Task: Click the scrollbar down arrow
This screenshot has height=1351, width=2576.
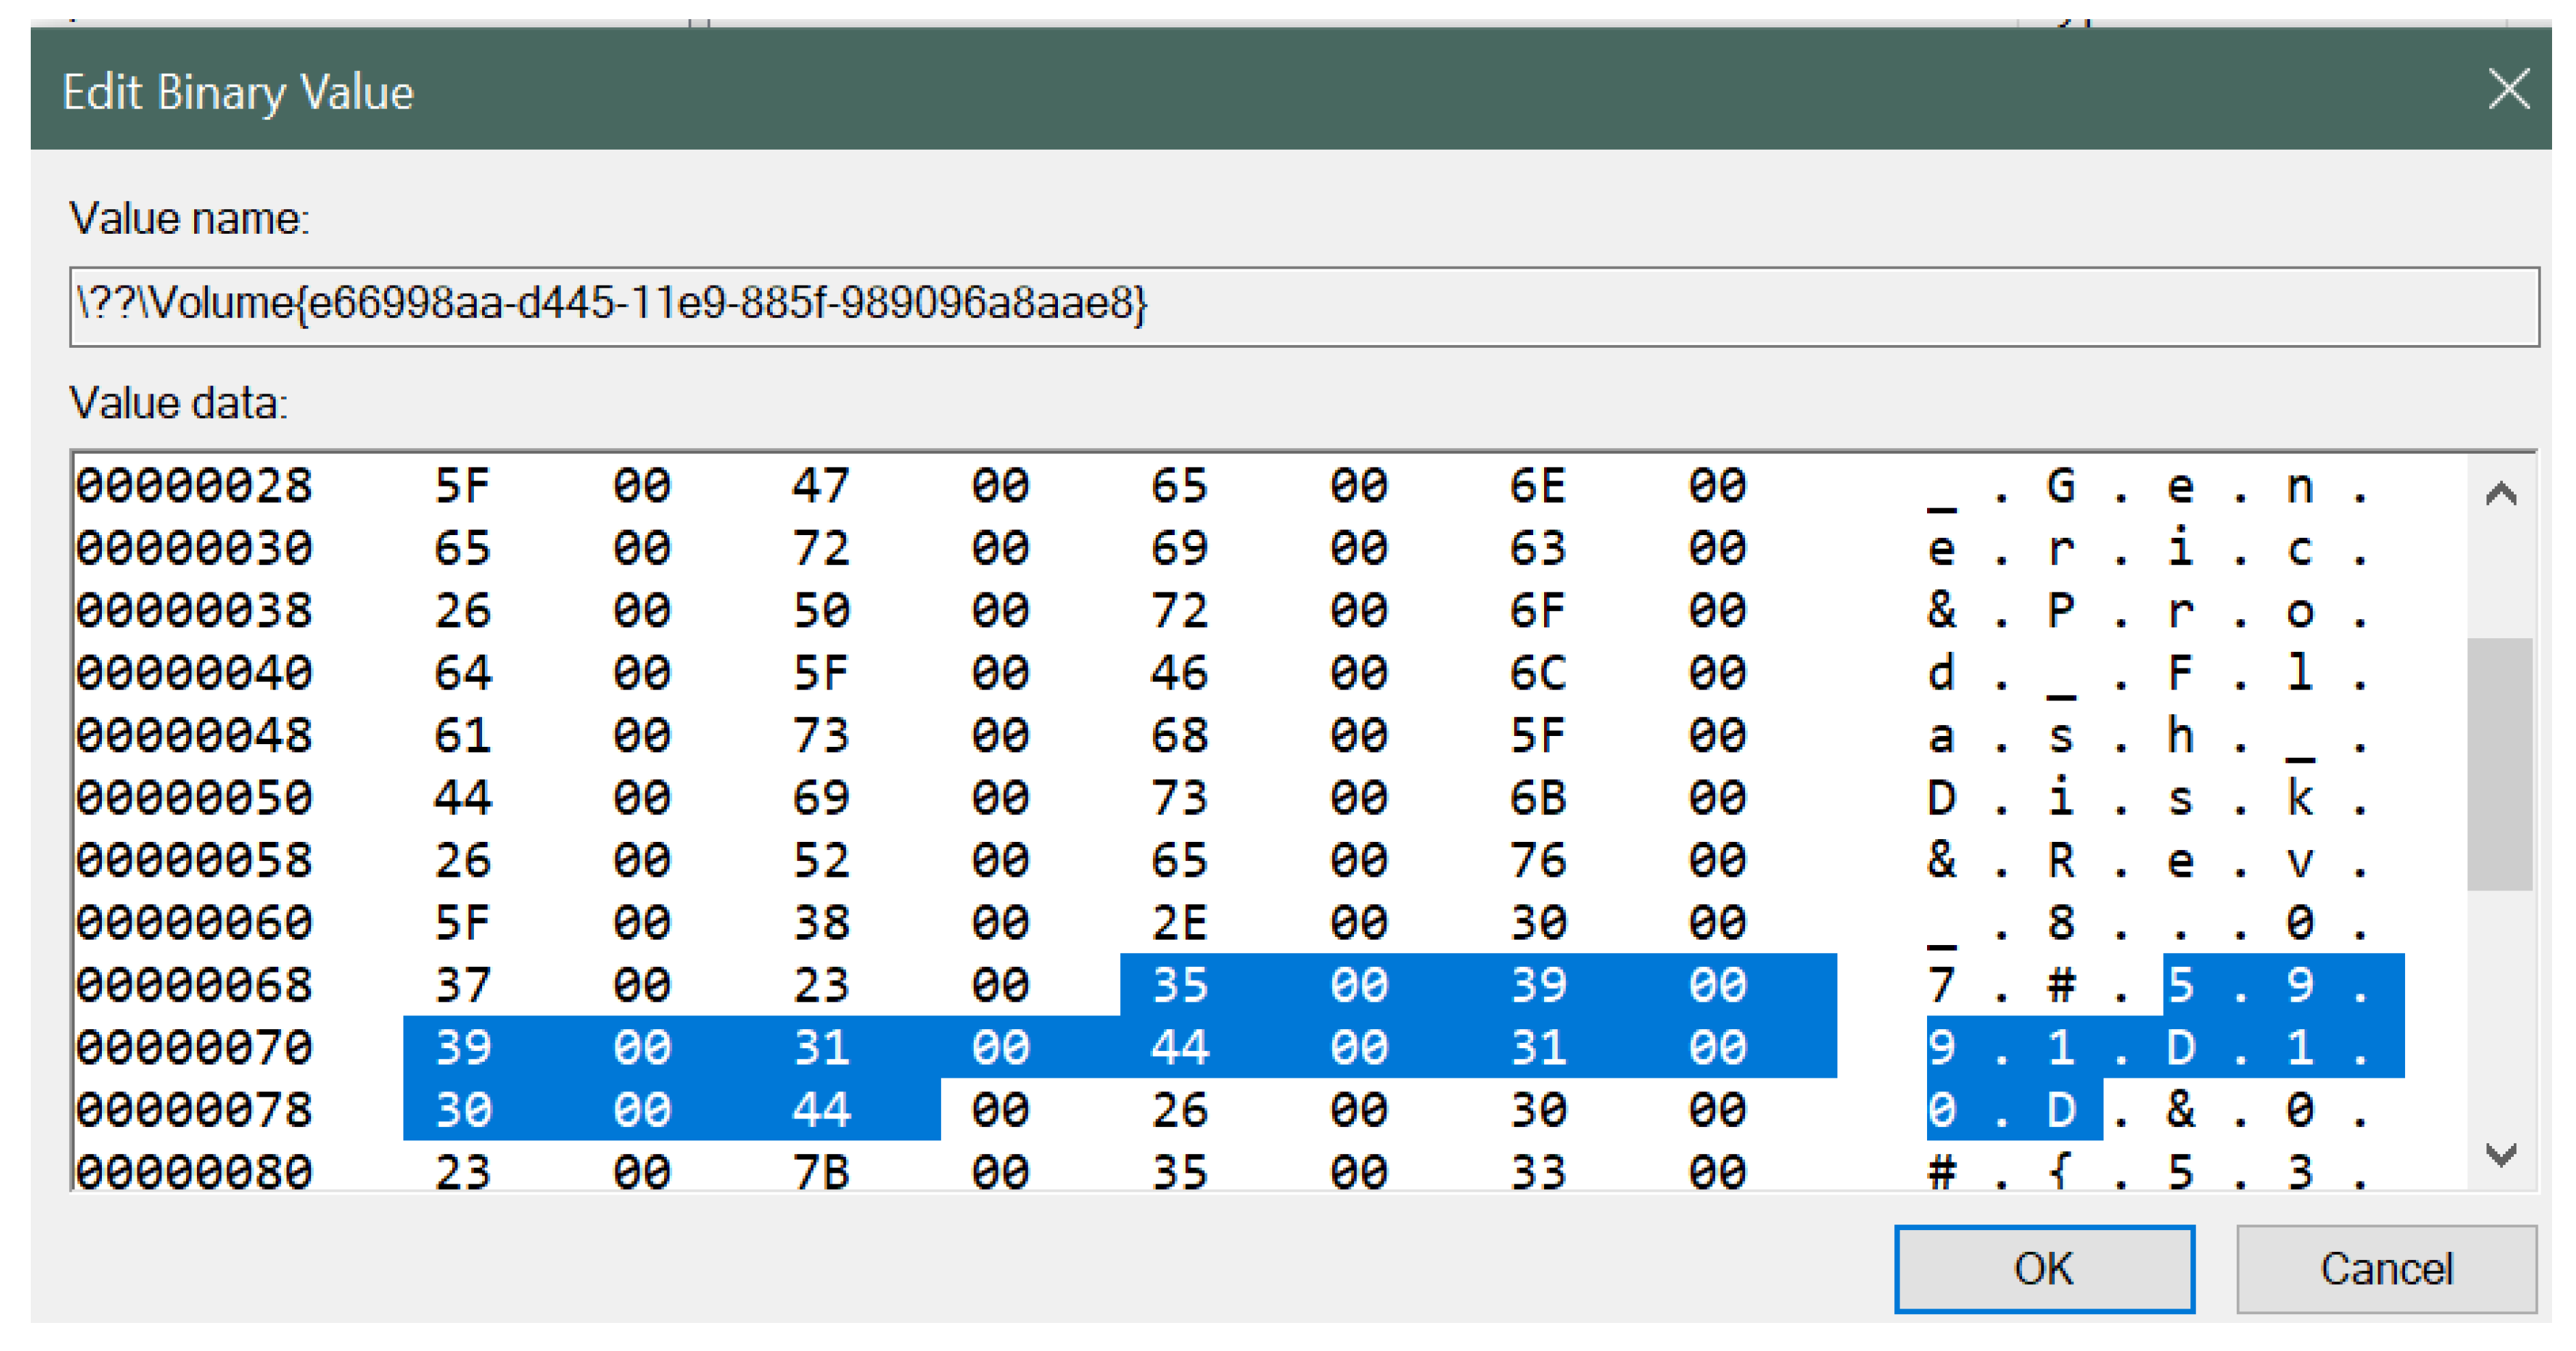Action: point(2500,1155)
